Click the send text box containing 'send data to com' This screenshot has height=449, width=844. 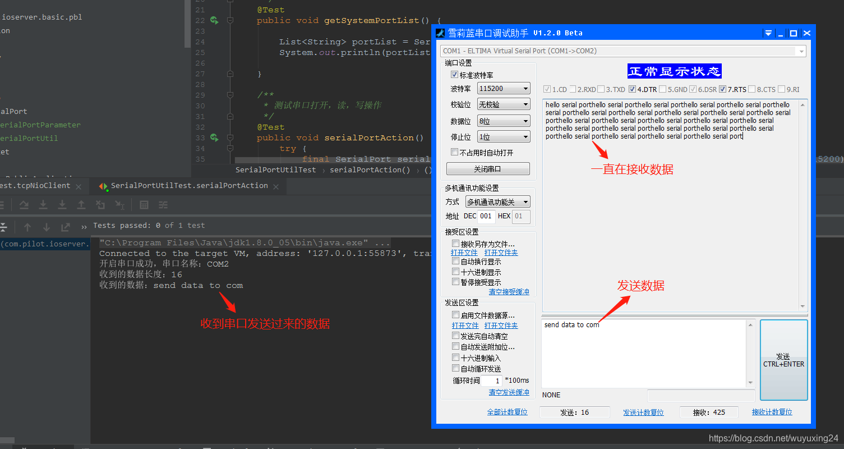pos(644,354)
